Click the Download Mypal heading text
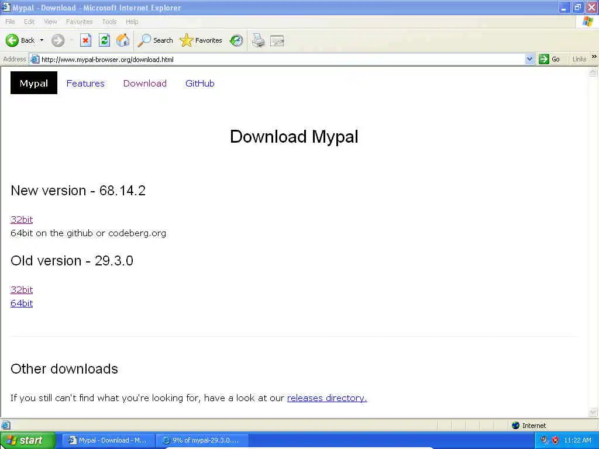This screenshot has width=599, height=449. click(294, 137)
